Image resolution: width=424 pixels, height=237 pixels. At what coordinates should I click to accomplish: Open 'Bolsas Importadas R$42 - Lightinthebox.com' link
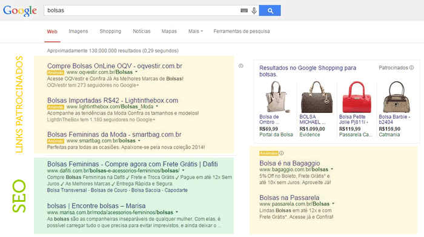(x=113, y=101)
